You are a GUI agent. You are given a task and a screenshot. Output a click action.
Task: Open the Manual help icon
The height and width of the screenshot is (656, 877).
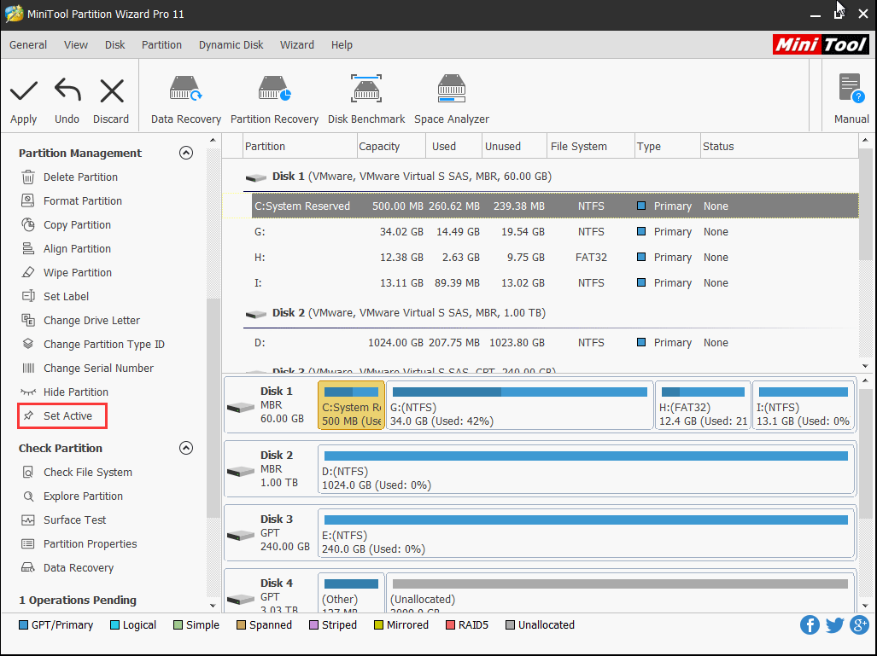[851, 89]
